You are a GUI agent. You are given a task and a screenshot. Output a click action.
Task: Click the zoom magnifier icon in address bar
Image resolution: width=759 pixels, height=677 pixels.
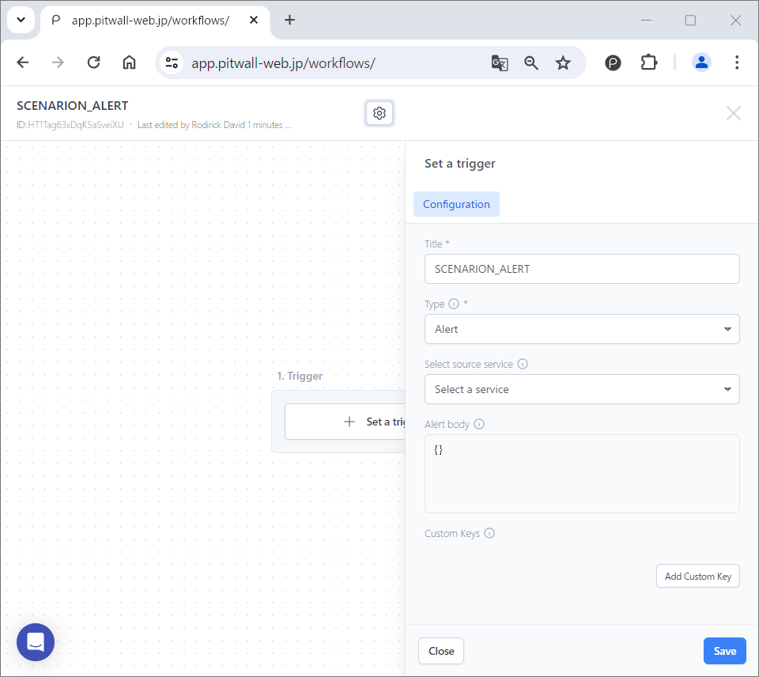click(x=531, y=63)
